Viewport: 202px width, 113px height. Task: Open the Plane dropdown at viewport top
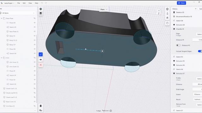click(x=104, y=9)
